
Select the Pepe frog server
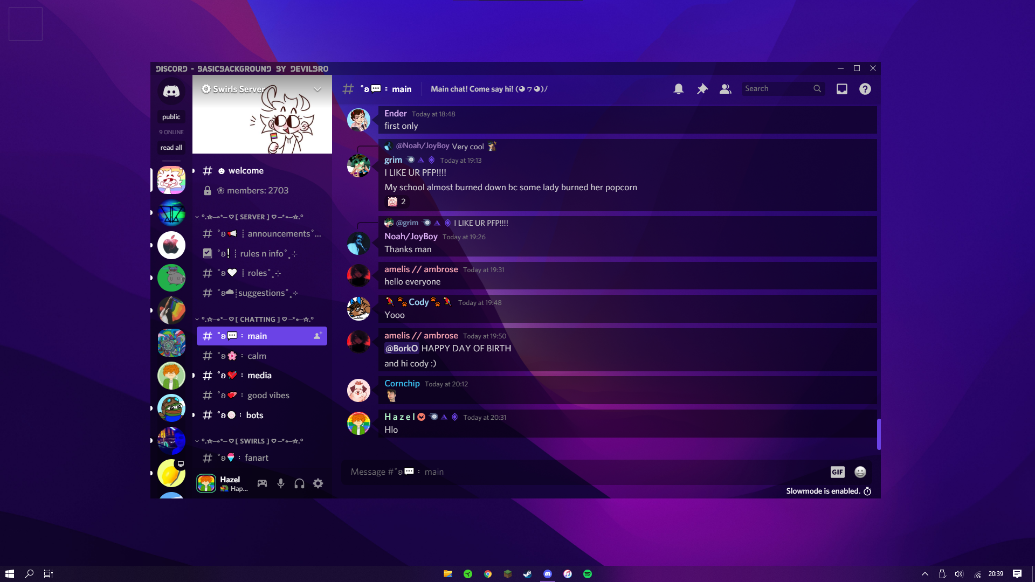pyautogui.click(x=171, y=408)
